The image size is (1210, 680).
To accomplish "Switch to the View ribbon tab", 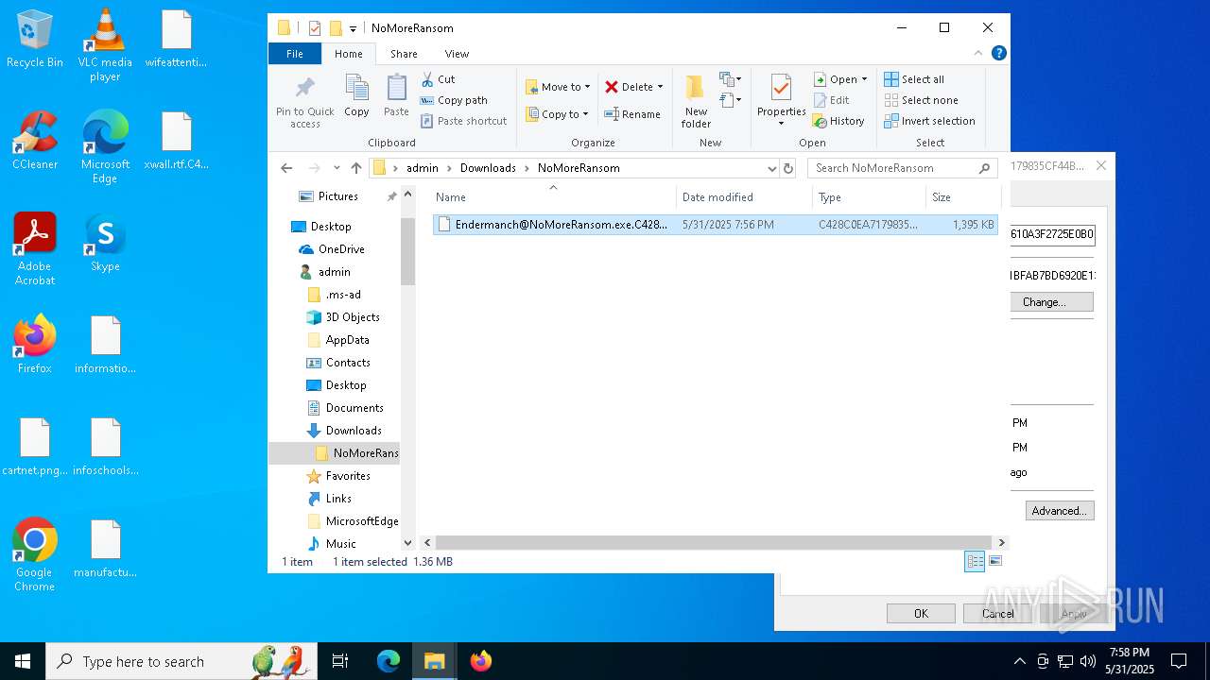I will (x=457, y=54).
